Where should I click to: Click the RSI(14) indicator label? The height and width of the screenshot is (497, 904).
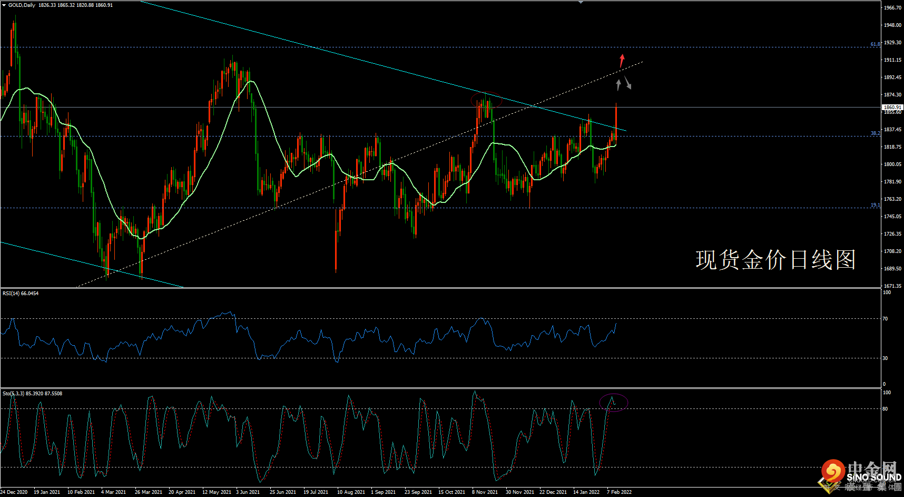(21, 293)
